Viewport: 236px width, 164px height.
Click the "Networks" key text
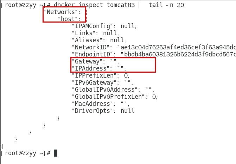click(61, 12)
